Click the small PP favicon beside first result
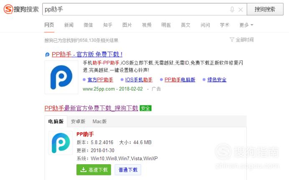The image size is (289, 180). [47, 55]
